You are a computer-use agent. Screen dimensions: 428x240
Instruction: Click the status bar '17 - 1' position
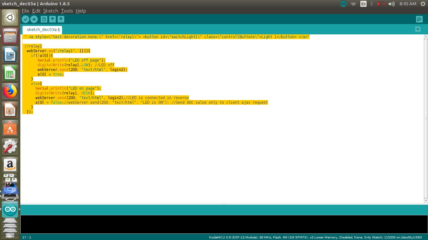27,237
